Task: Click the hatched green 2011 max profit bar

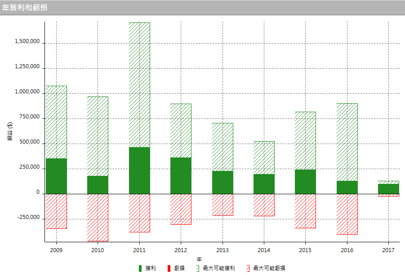Action: click(139, 85)
